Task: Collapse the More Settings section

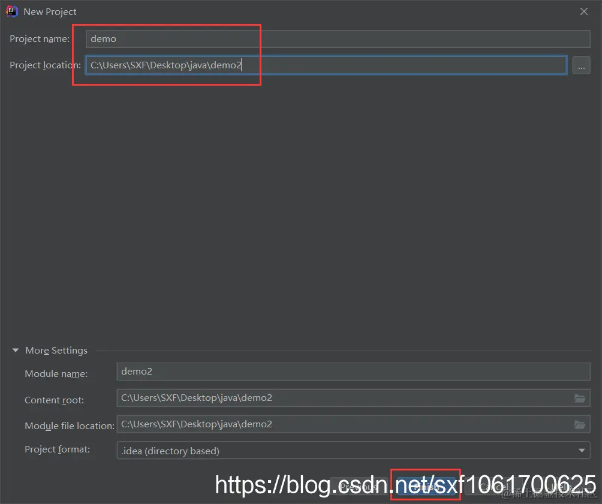Action: pos(16,350)
